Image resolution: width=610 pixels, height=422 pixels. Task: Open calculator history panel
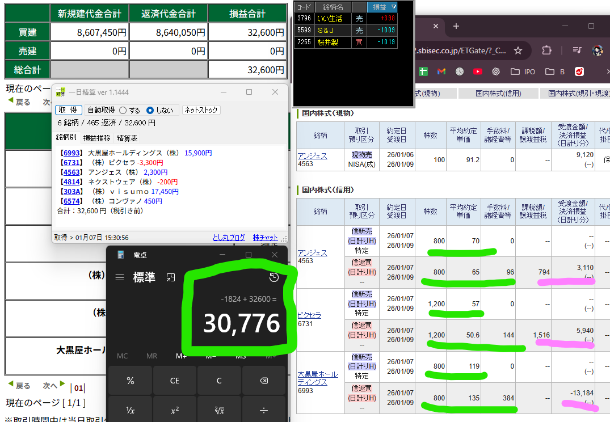274,277
